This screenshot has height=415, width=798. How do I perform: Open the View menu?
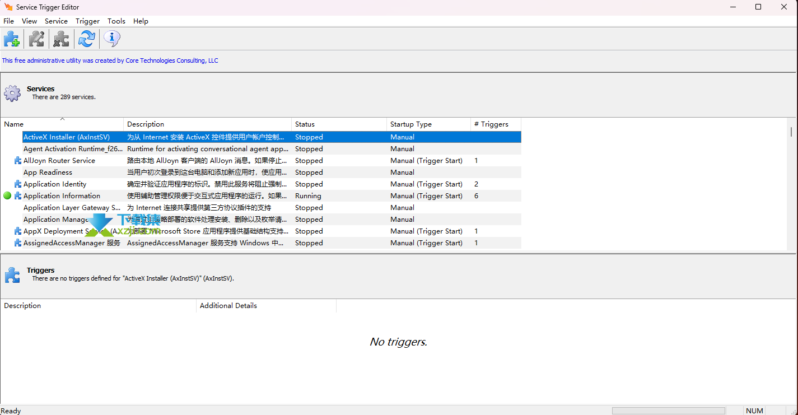pyautogui.click(x=30, y=21)
